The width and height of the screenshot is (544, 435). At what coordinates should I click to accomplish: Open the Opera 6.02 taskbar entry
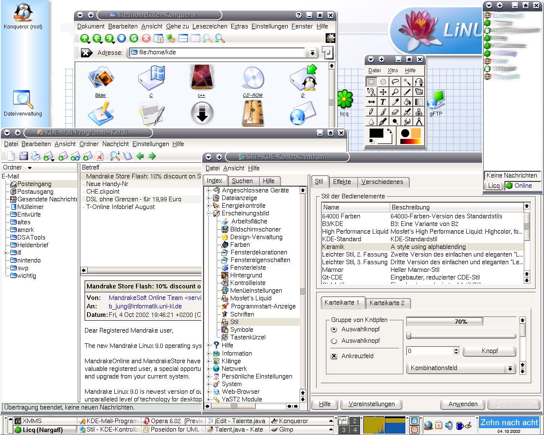pyautogui.click(x=173, y=421)
